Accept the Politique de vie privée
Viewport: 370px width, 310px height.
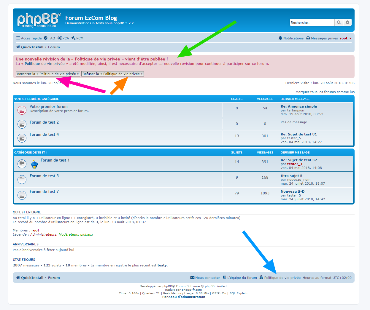[48, 74]
